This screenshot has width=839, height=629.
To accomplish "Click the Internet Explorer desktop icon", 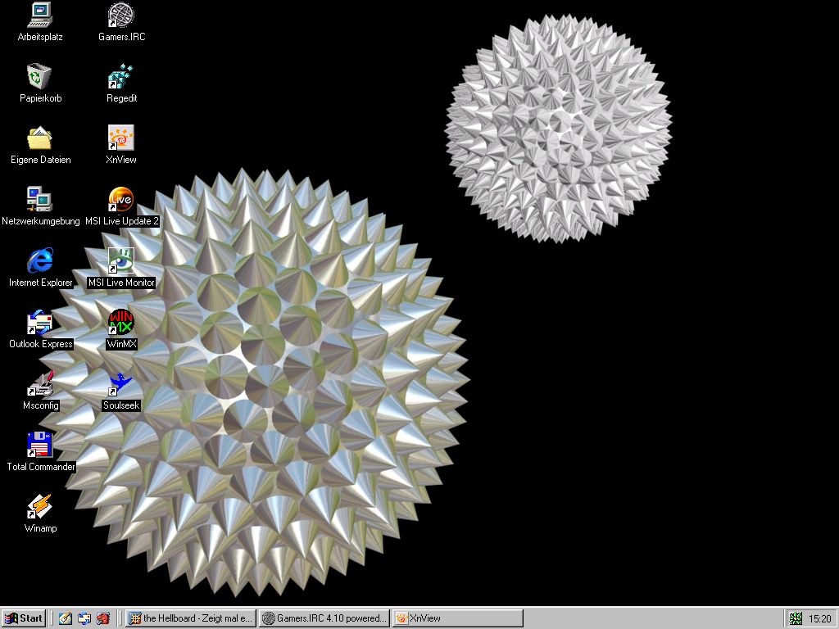I will (x=40, y=261).
